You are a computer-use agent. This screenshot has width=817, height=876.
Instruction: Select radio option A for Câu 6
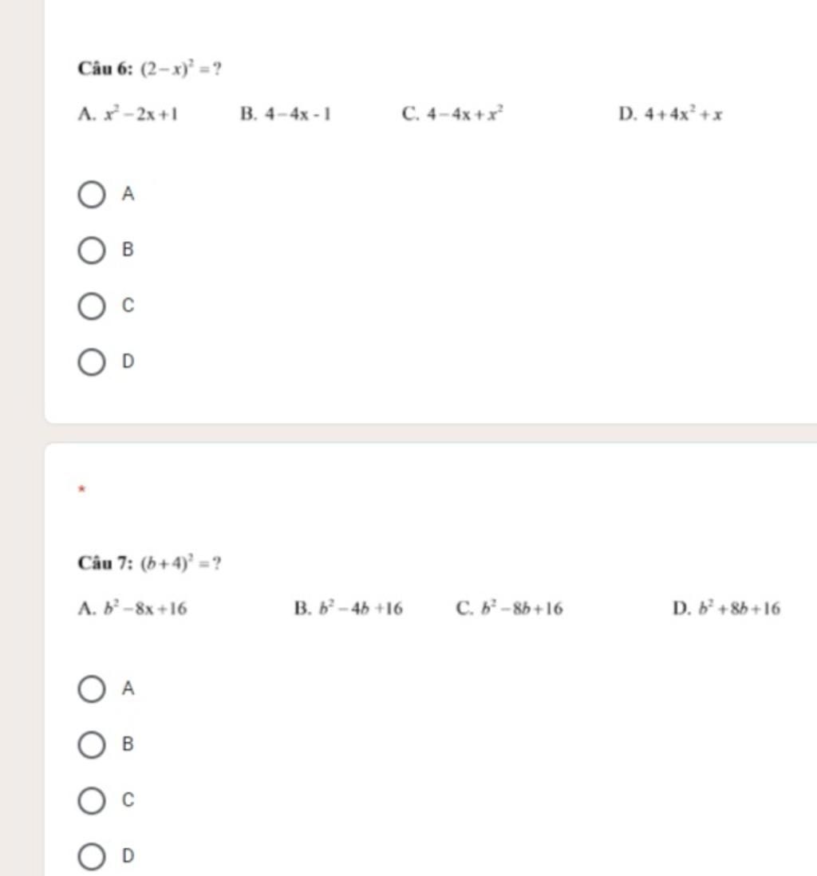click(91, 195)
